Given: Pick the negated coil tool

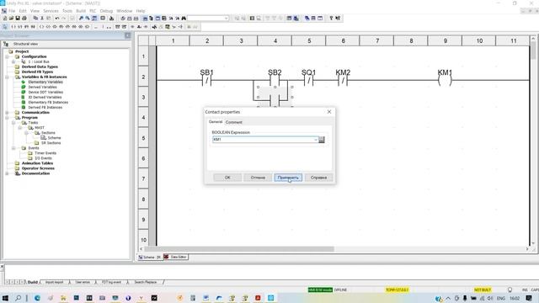Looking at the screenshot, I should tap(48, 26).
